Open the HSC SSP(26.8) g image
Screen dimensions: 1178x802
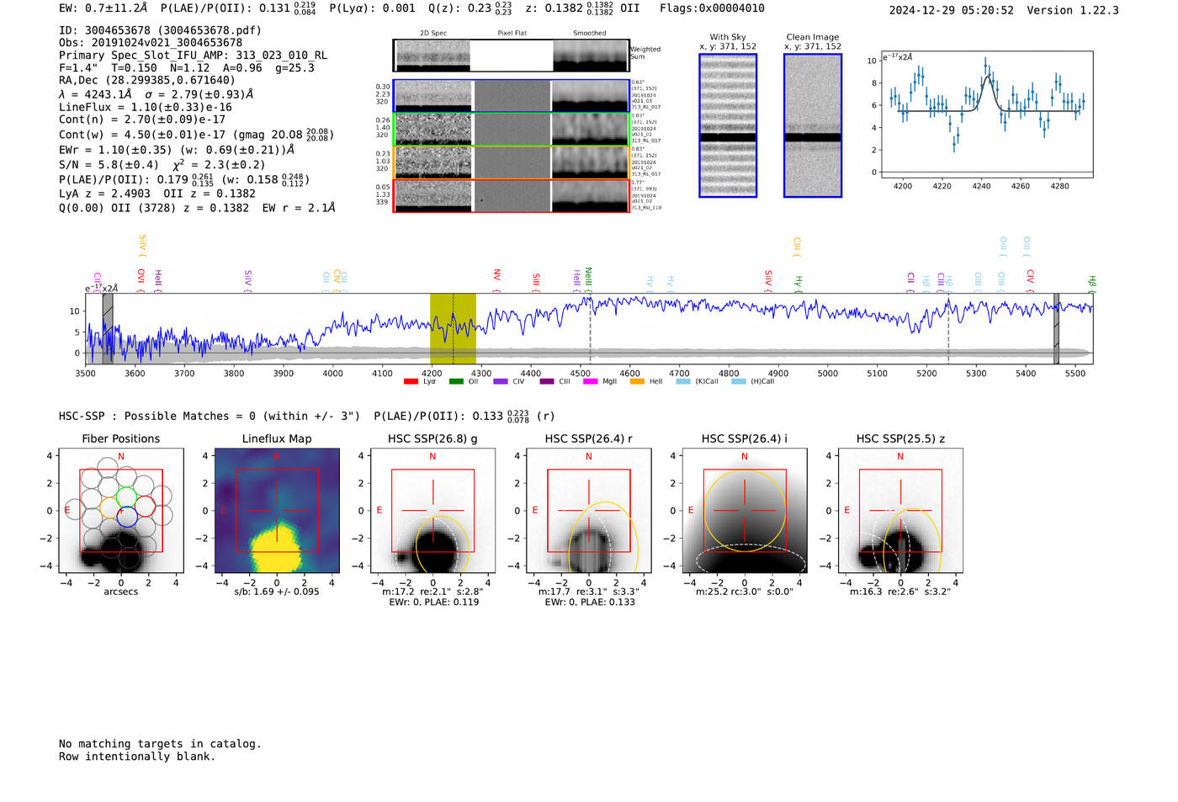pyautogui.click(x=432, y=511)
